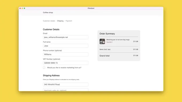Focus the Email input field
The height and width of the screenshot is (102, 182).
click(66, 37)
